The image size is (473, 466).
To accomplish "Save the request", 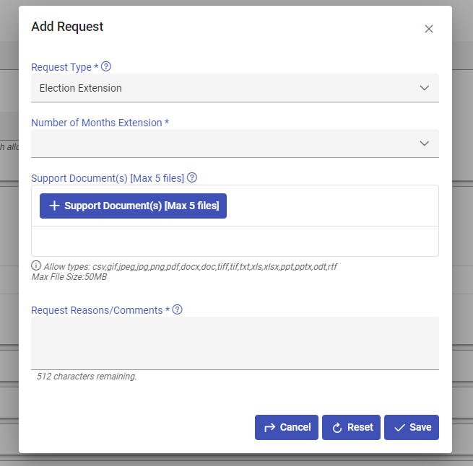I will (x=412, y=427).
